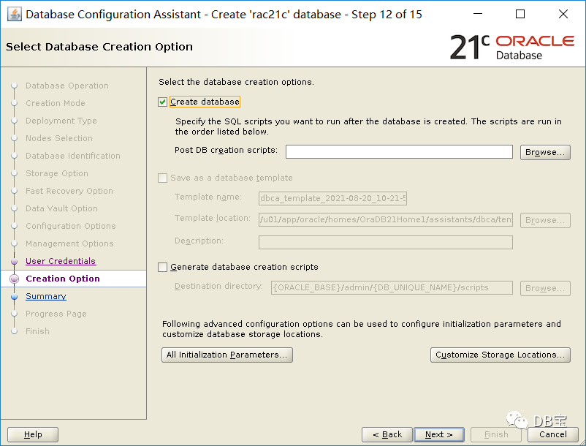
Task: Select the Creation Mode step
Action: pos(56,103)
